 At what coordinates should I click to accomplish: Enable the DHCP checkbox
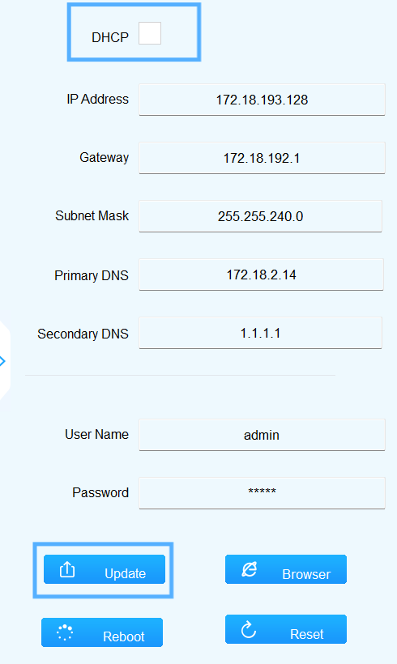(150, 33)
